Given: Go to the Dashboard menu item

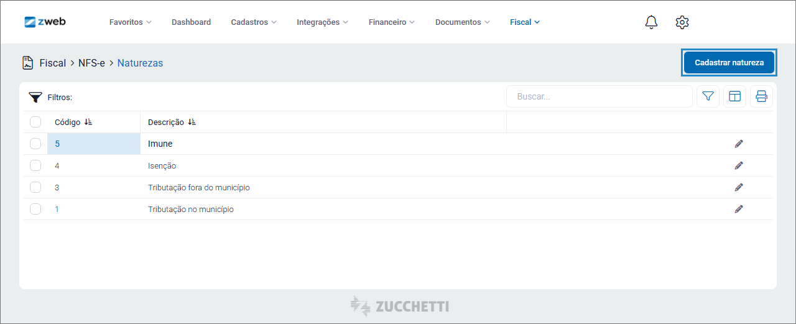Looking at the screenshot, I should click(x=191, y=22).
